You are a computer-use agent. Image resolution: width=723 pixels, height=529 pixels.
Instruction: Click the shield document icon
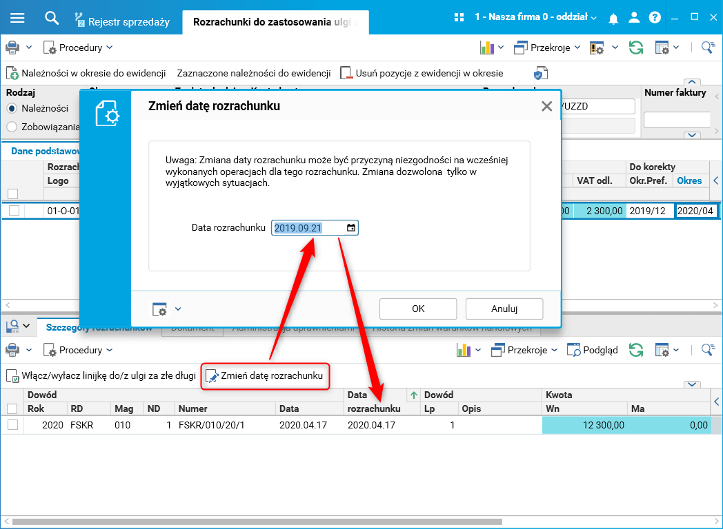tap(540, 73)
